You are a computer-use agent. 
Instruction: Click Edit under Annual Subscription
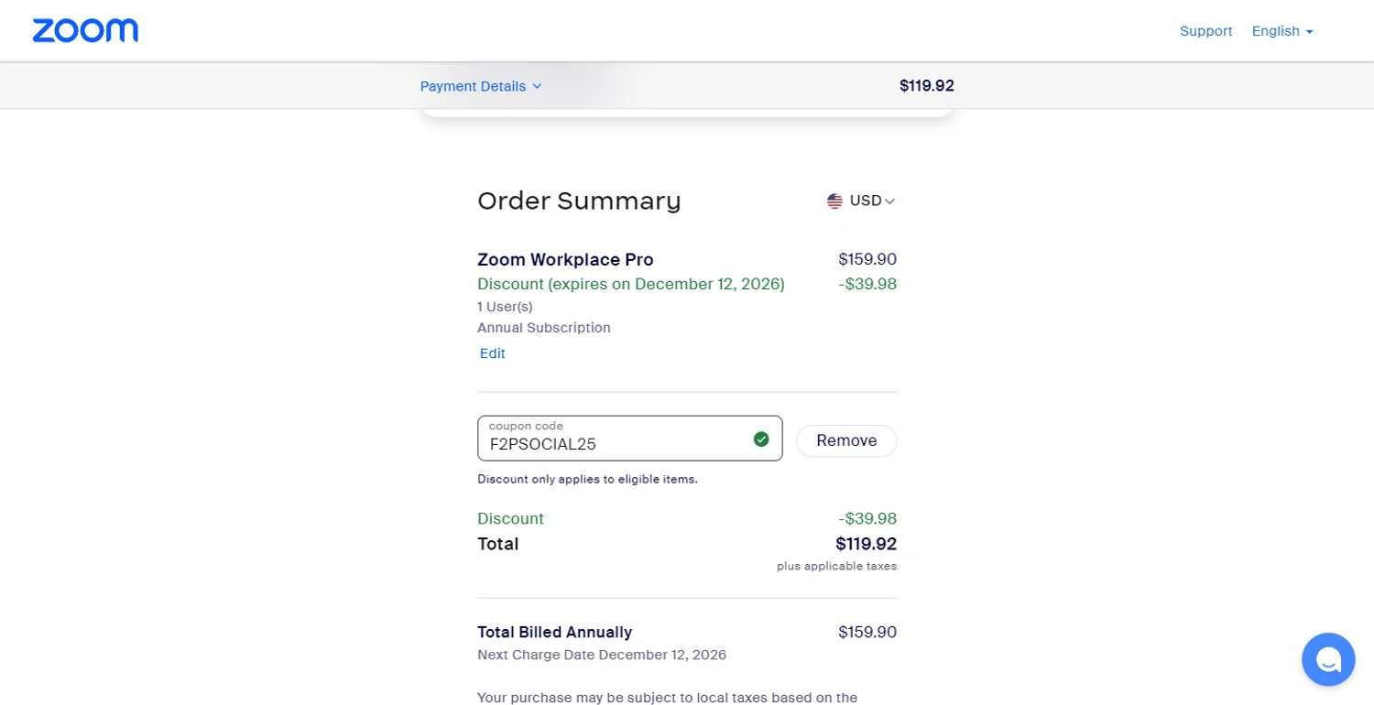[493, 353]
